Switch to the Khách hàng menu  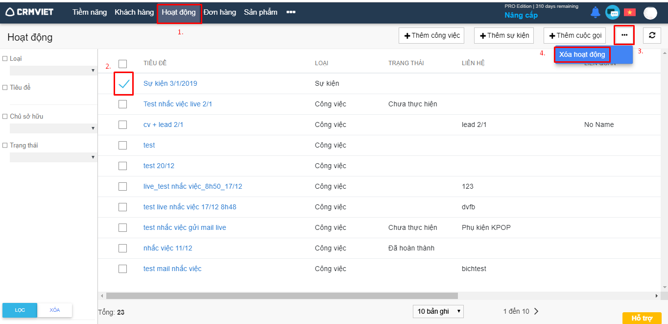pos(134,12)
